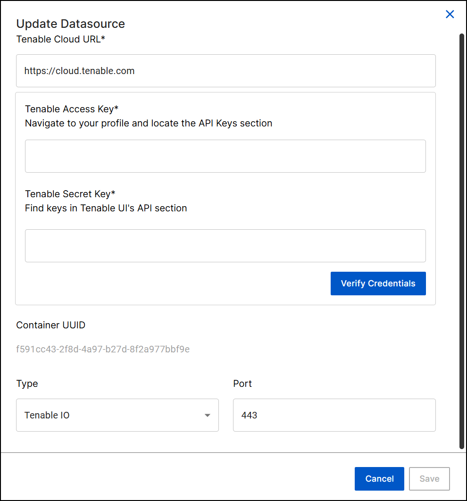467x501 pixels.
Task: Focus the Tenable Access Key field
Action: pos(225,156)
